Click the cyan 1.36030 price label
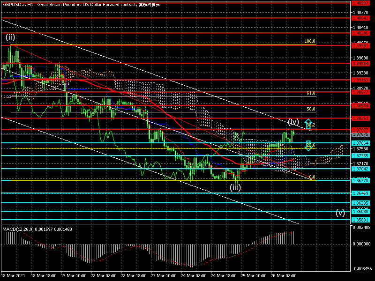Screen dimensions: 375x281 click(360, 212)
